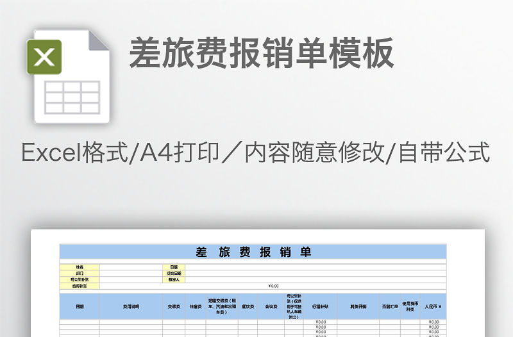
Task: Select the 当前汇率 column header
Action: tap(390, 307)
